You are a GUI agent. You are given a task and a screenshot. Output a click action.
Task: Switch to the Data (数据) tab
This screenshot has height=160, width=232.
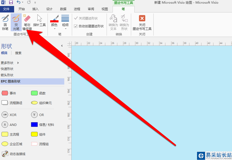(63, 9)
